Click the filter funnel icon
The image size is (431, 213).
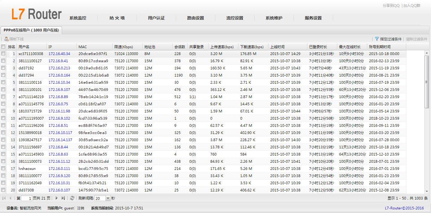click(377, 39)
